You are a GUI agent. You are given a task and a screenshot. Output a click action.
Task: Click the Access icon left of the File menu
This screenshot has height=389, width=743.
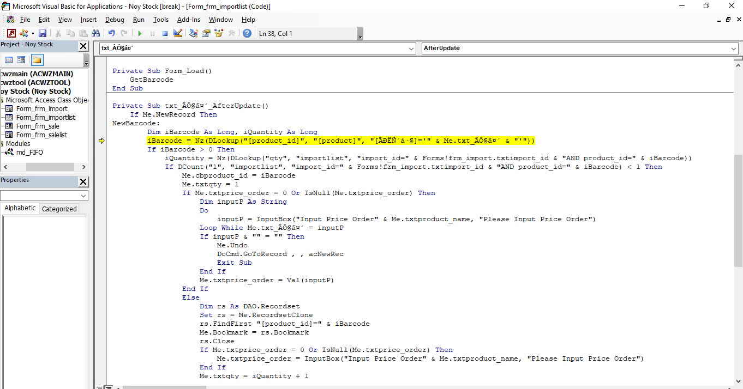(x=10, y=20)
